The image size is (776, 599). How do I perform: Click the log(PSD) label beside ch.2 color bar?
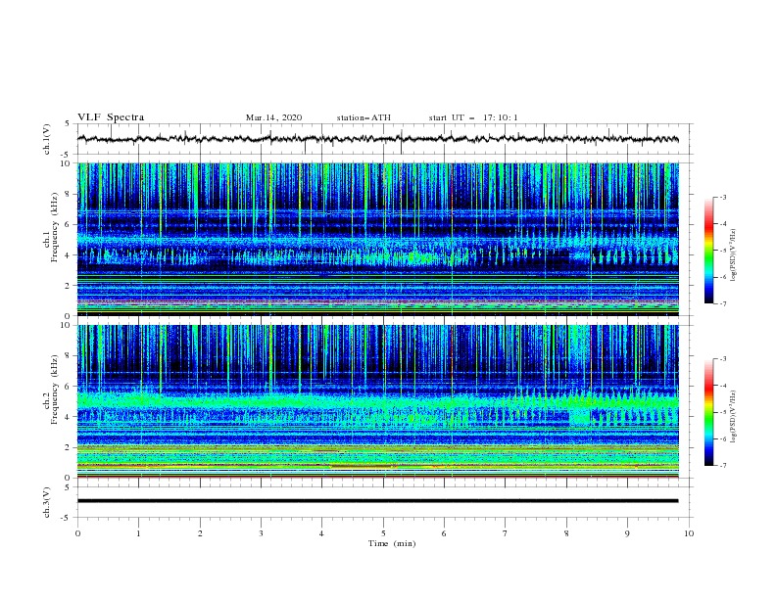733,417
